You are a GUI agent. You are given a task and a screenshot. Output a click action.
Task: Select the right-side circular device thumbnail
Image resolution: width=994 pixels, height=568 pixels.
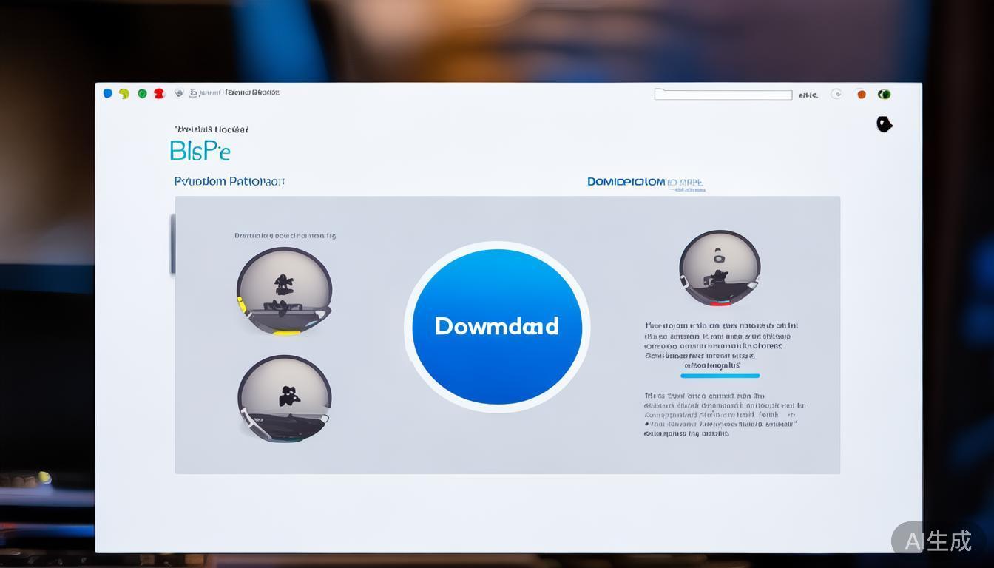coord(719,268)
